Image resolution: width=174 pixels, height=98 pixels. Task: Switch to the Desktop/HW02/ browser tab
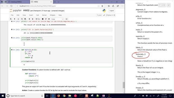(16, 2)
